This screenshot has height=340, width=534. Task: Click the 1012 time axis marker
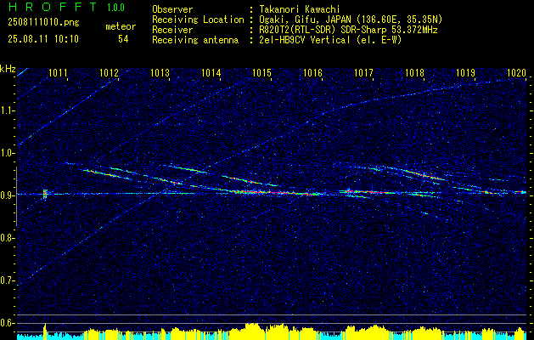(x=109, y=72)
